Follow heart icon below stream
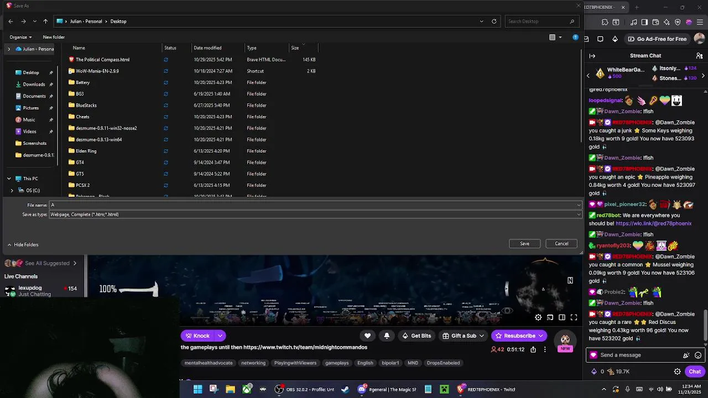The width and height of the screenshot is (708, 398). click(x=367, y=336)
